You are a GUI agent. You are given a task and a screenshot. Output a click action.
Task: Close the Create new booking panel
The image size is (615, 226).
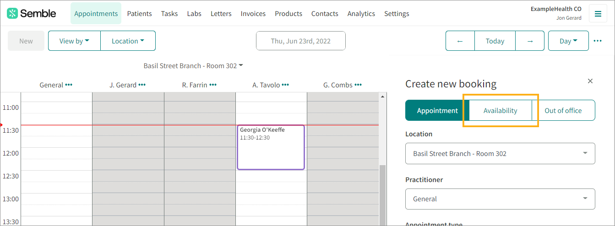coord(590,81)
